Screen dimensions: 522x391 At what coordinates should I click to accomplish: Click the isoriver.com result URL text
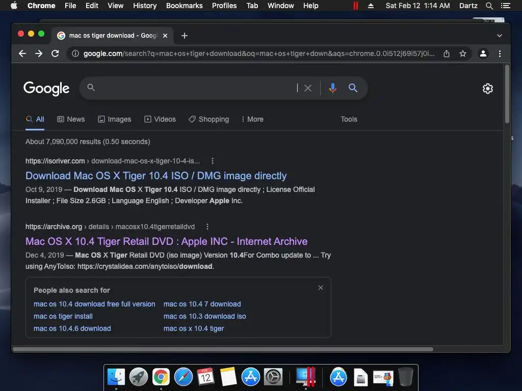pos(113,161)
